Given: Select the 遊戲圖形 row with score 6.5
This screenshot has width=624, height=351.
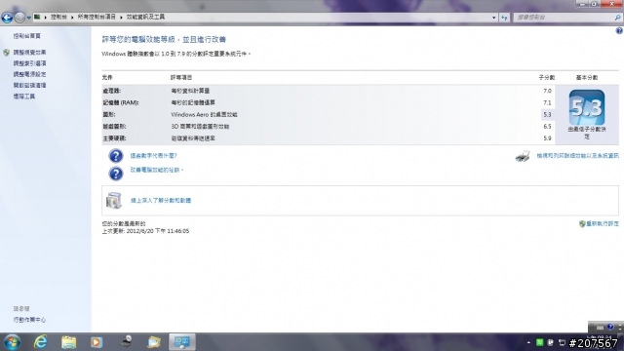Looking at the screenshot, I should [x=329, y=127].
